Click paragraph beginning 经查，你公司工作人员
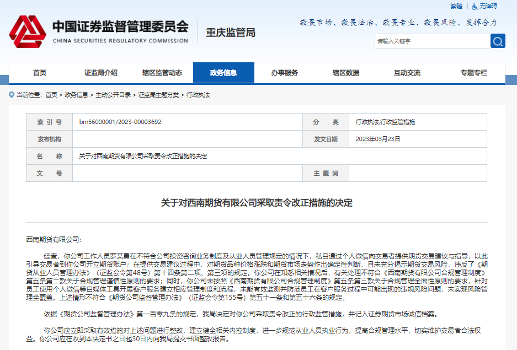This screenshot has width=517, height=350. pos(257,277)
